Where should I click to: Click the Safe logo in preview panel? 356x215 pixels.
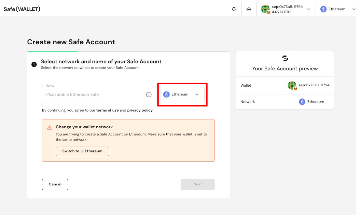pos(285,58)
